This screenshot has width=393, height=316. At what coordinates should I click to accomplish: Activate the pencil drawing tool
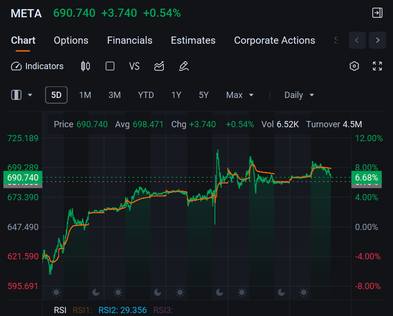click(x=184, y=66)
